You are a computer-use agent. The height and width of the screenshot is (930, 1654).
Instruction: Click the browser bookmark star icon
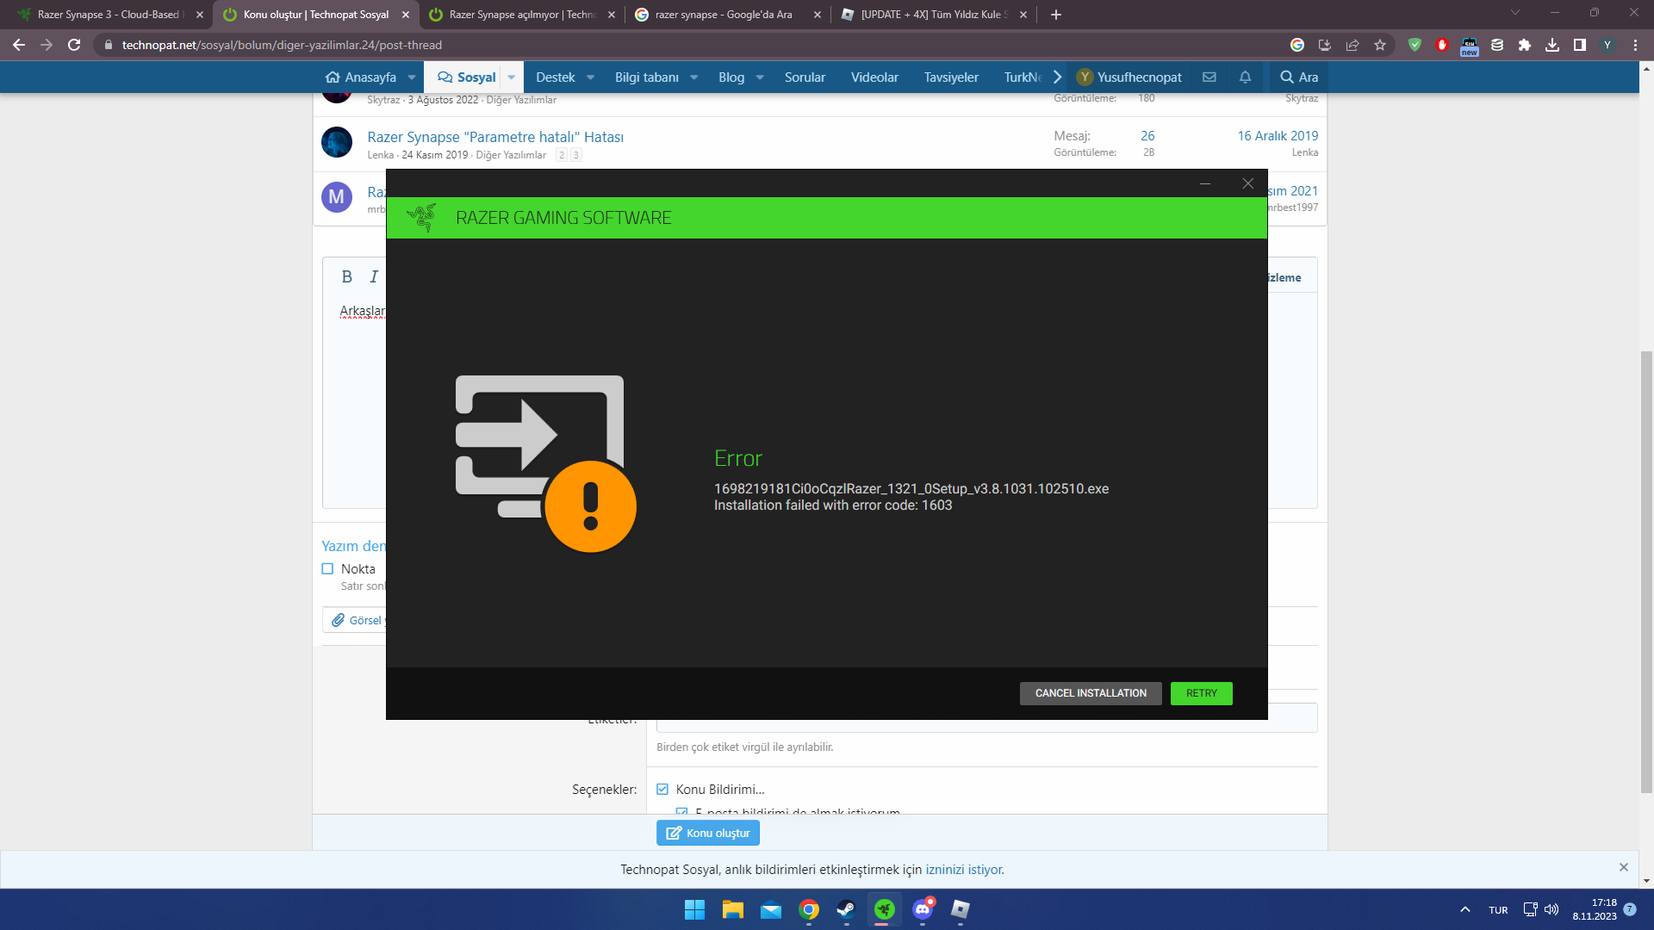[x=1380, y=45]
